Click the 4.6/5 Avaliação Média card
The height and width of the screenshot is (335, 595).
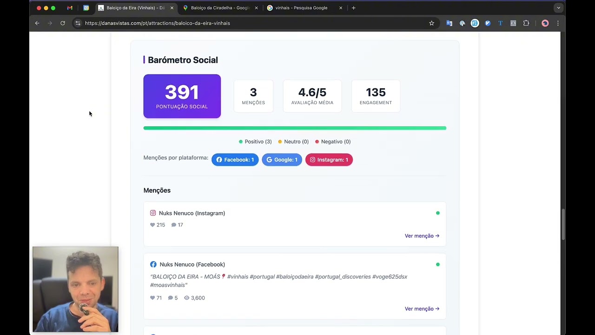tap(312, 96)
